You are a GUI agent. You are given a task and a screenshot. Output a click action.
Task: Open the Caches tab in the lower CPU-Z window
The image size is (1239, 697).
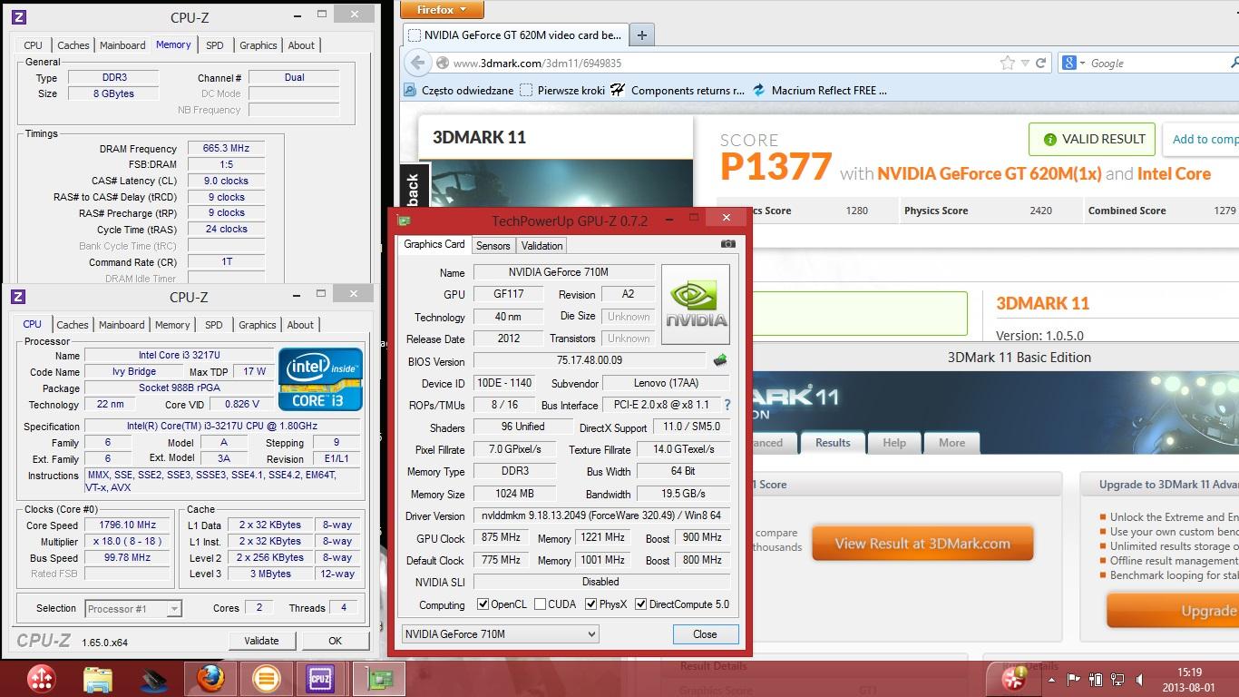[x=73, y=325]
